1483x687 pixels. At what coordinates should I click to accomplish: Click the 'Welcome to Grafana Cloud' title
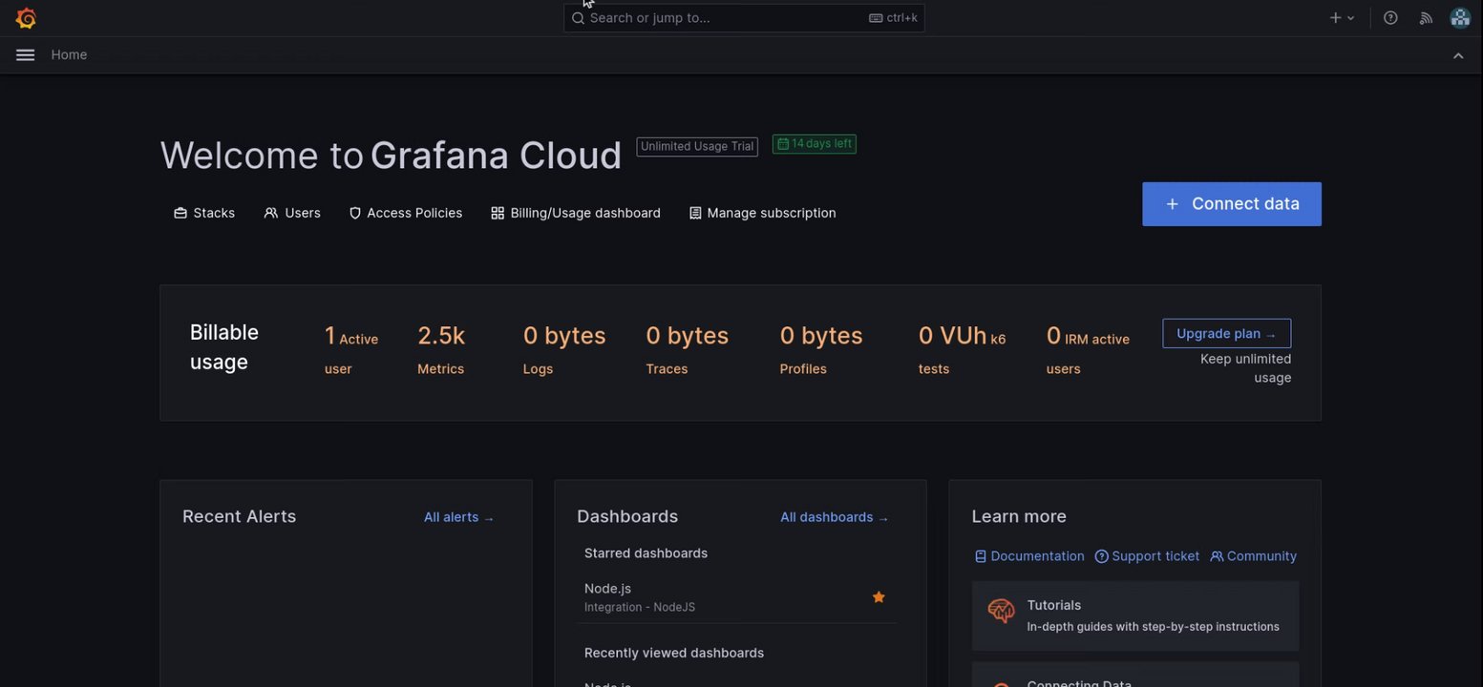click(x=391, y=156)
